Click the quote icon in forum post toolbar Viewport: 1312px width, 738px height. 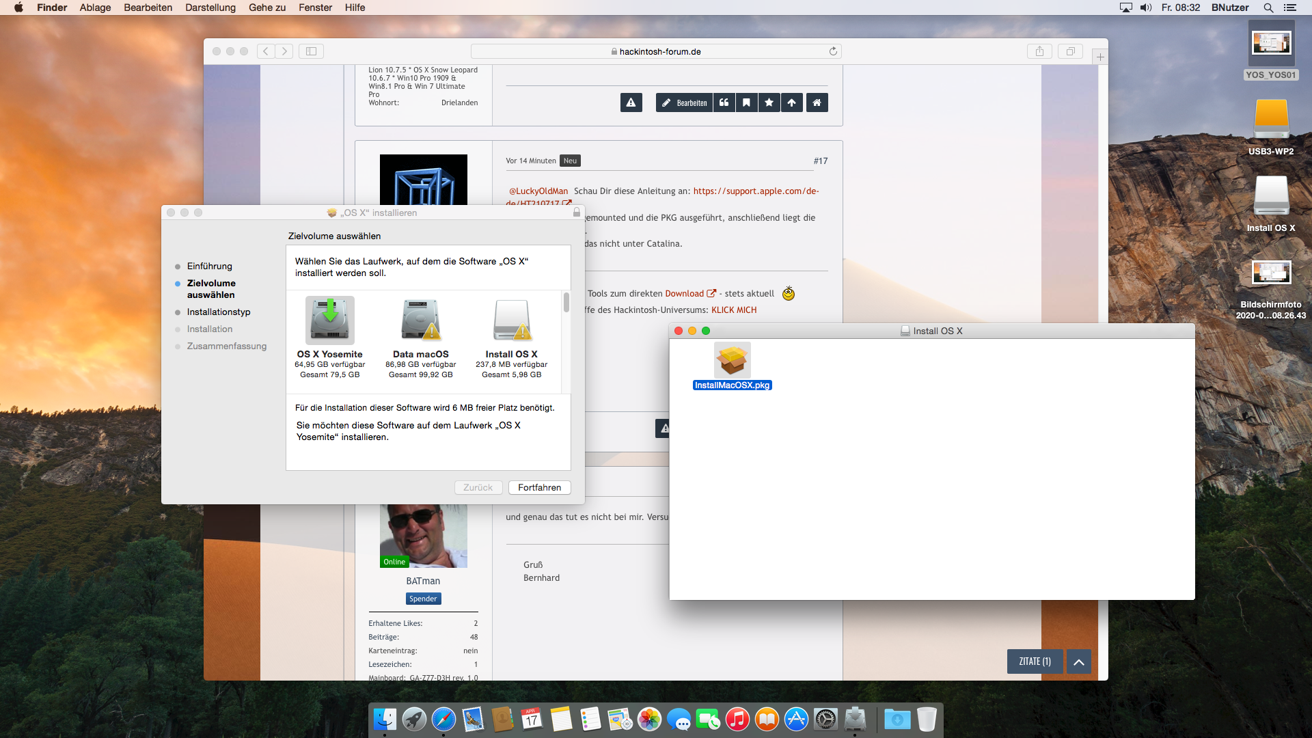pos(724,102)
